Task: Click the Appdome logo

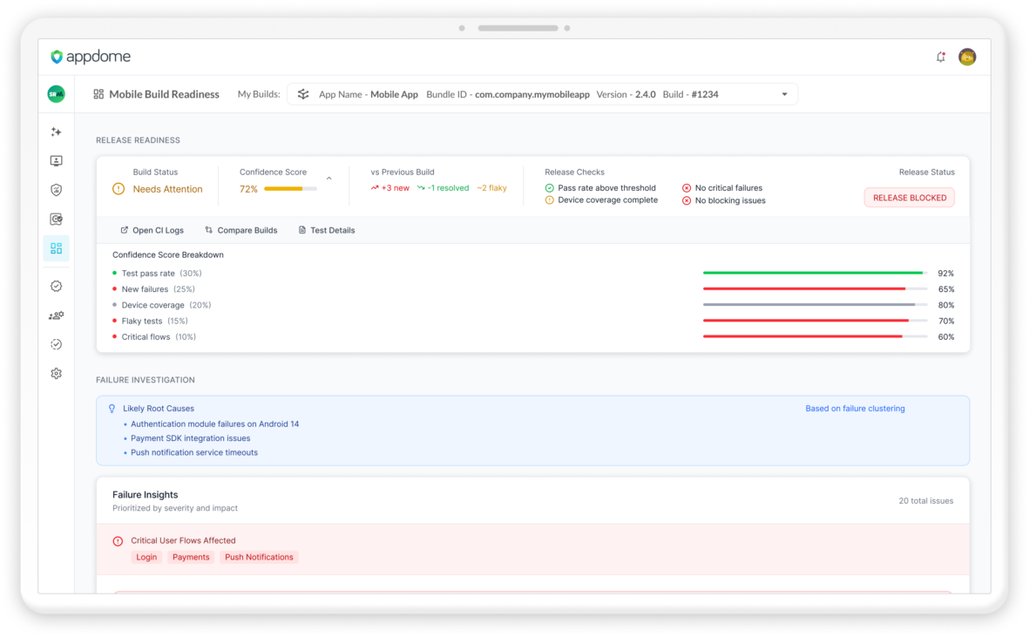Action: tap(91, 58)
